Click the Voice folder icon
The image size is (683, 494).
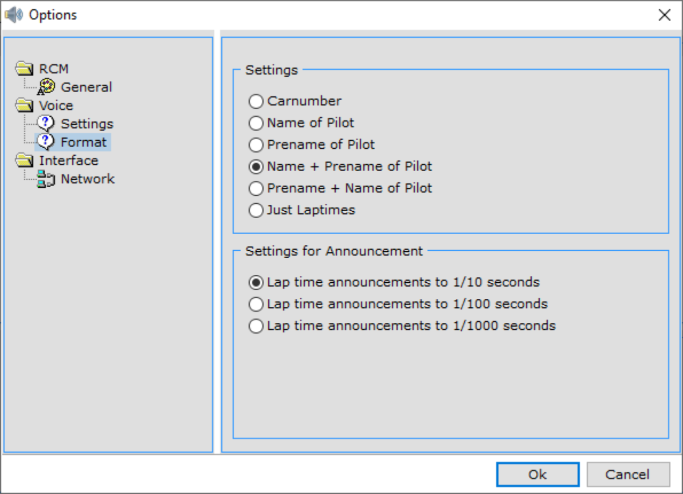(24, 105)
